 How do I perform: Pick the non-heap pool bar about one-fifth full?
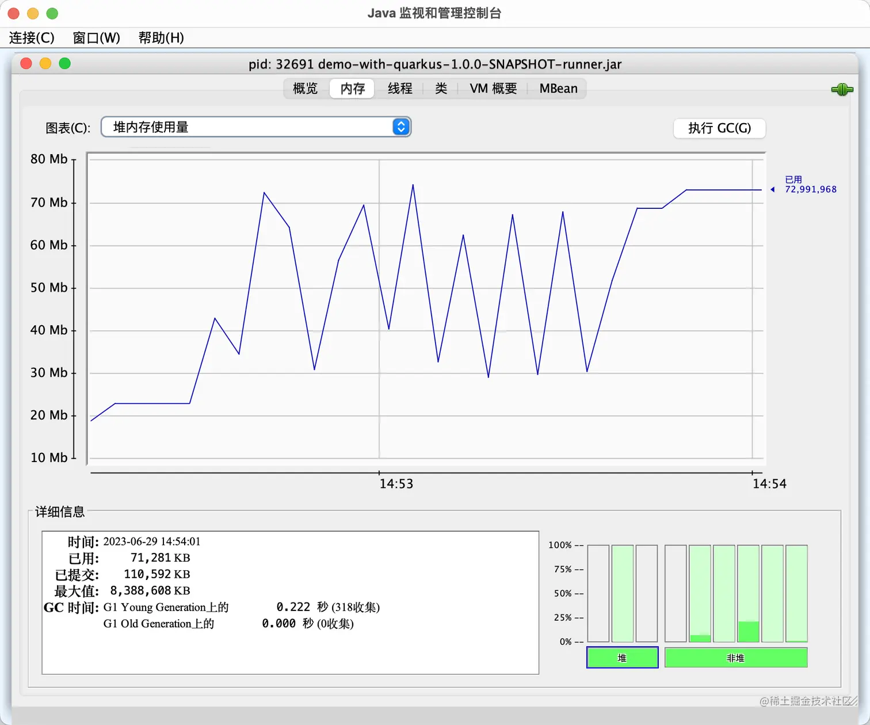coord(749,593)
